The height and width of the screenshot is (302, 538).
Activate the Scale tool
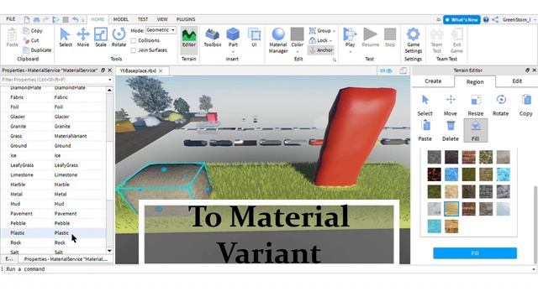[101, 38]
